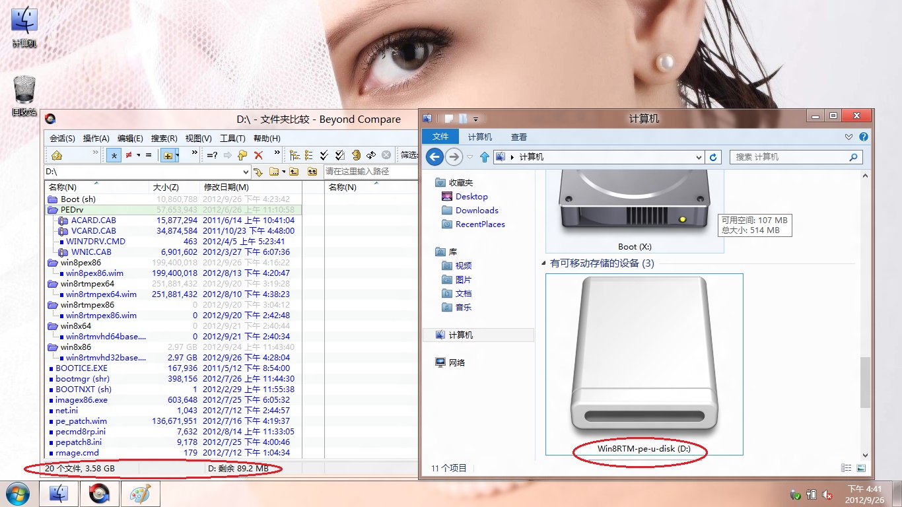
Task: Click the yellow pointing-hand move icon
Action: [242, 155]
